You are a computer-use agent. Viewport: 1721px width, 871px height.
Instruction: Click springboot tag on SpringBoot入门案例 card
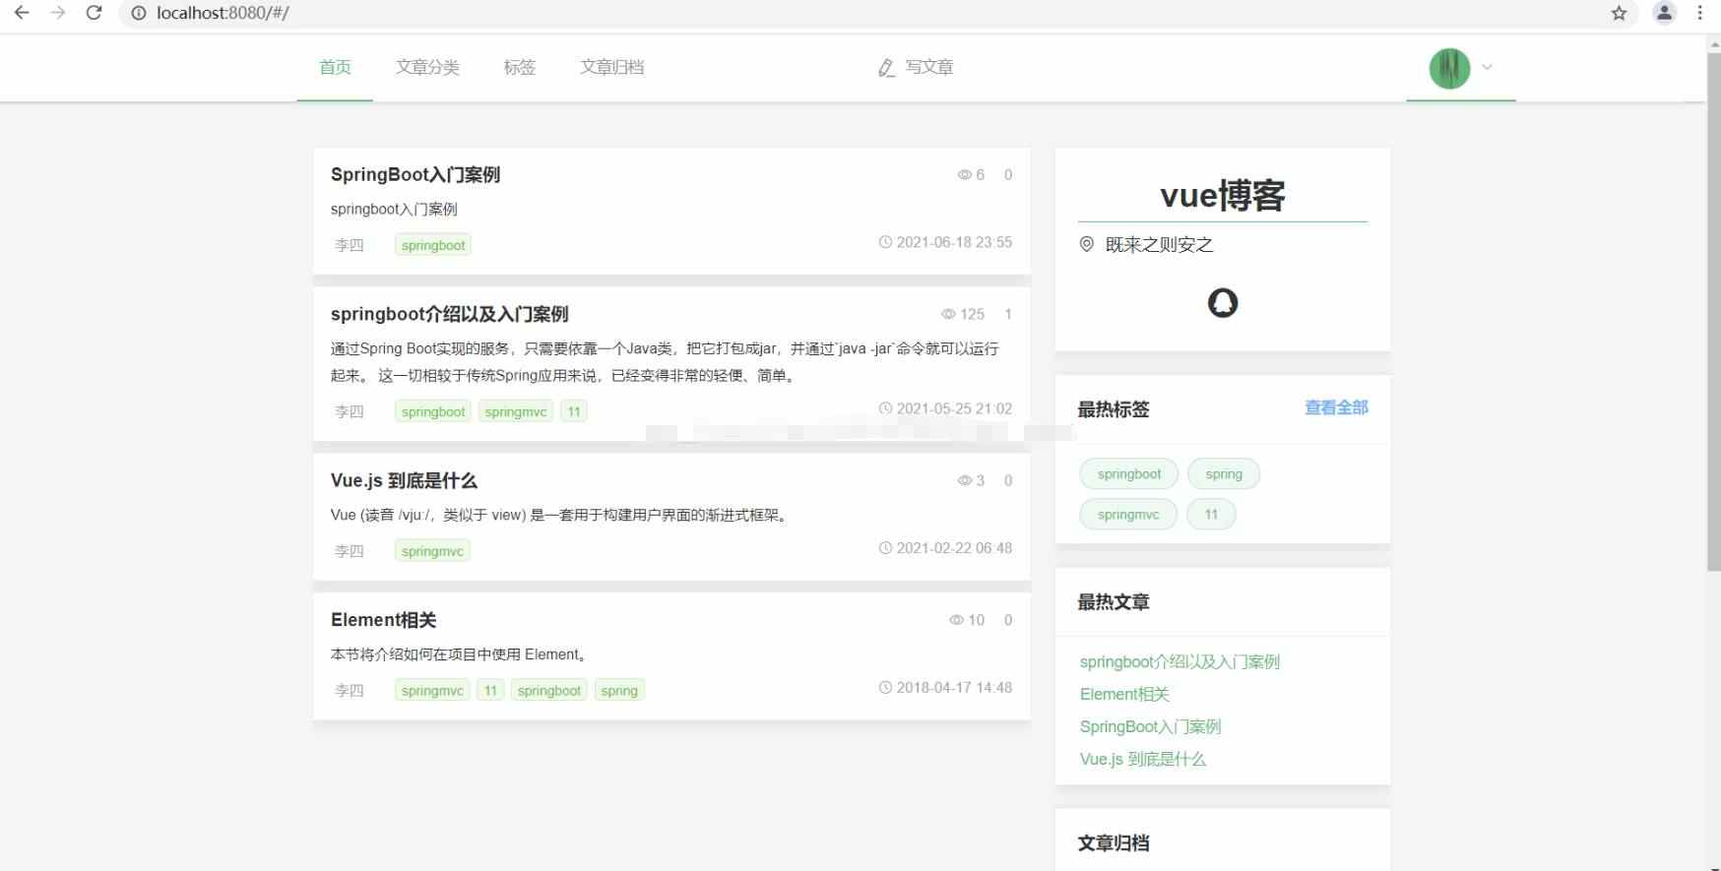click(x=433, y=245)
